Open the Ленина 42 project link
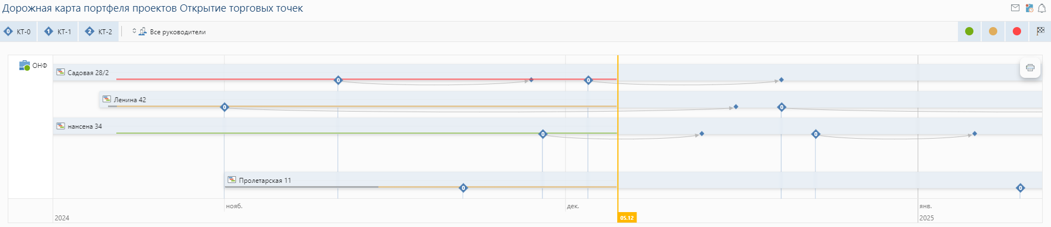The width and height of the screenshot is (1051, 227). tap(130, 100)
